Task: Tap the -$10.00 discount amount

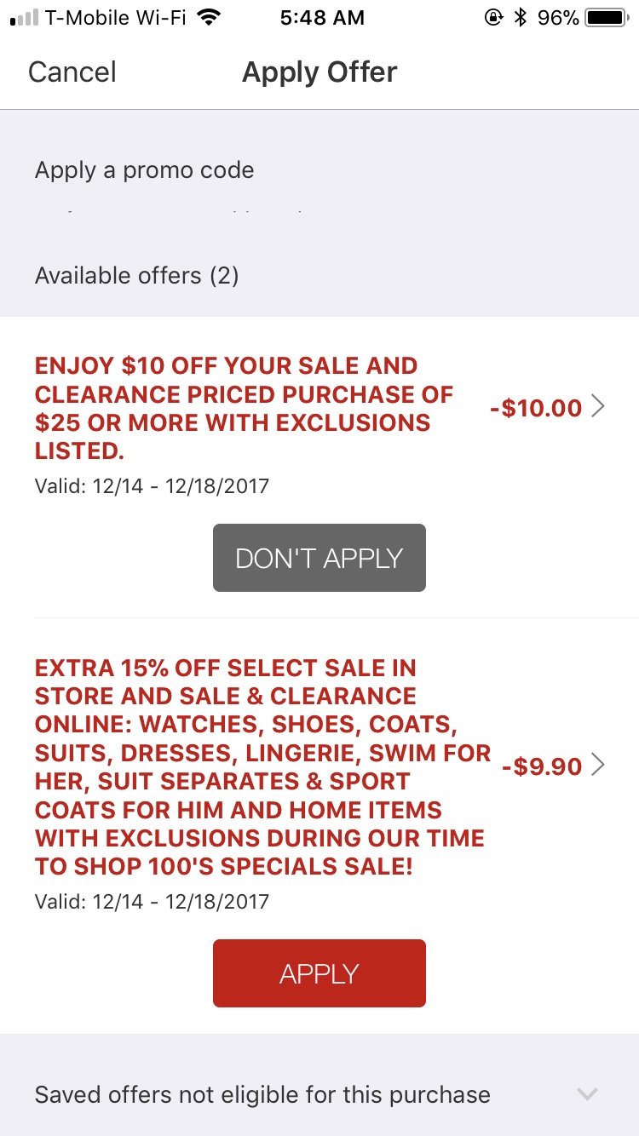Action: pyautogui.click(x=536, y=408)
